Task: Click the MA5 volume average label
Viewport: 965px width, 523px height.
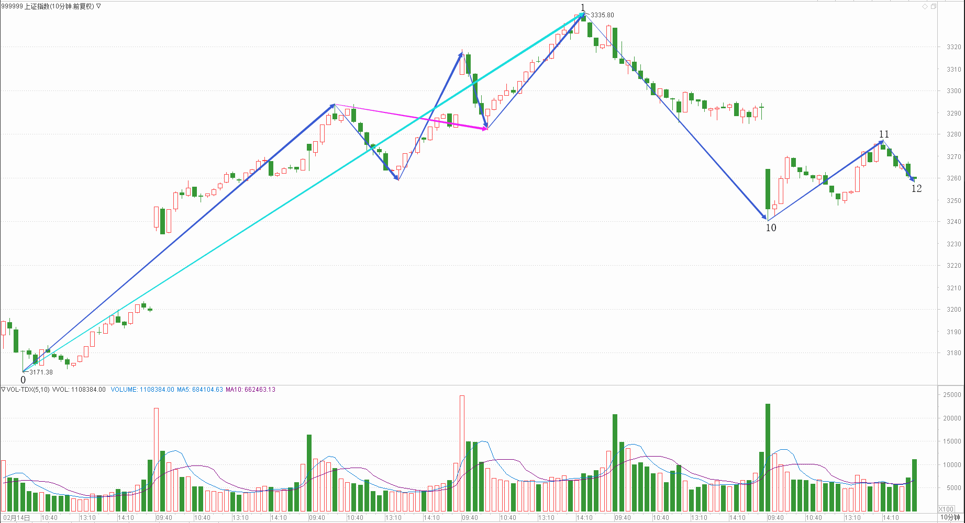Action: coord(199,390)
